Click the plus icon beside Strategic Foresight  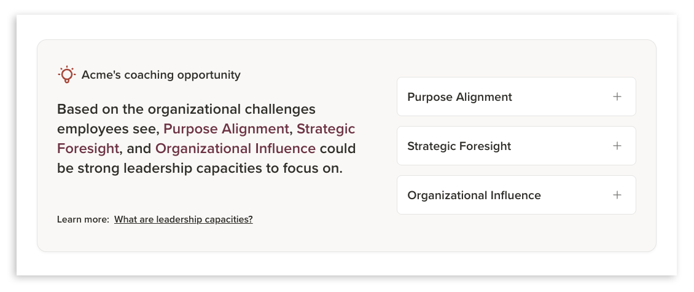[x=617, y=146]
